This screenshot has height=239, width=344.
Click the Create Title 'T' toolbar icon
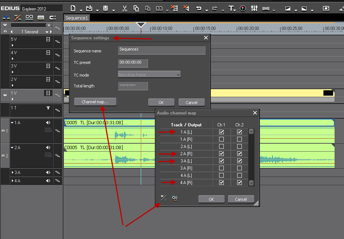coord(231,8)
